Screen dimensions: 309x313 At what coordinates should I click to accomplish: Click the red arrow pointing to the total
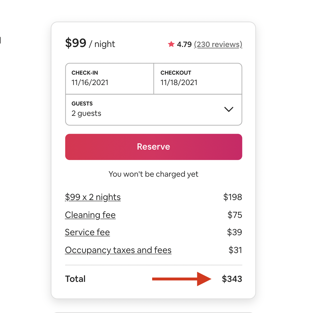pos(182,279)
